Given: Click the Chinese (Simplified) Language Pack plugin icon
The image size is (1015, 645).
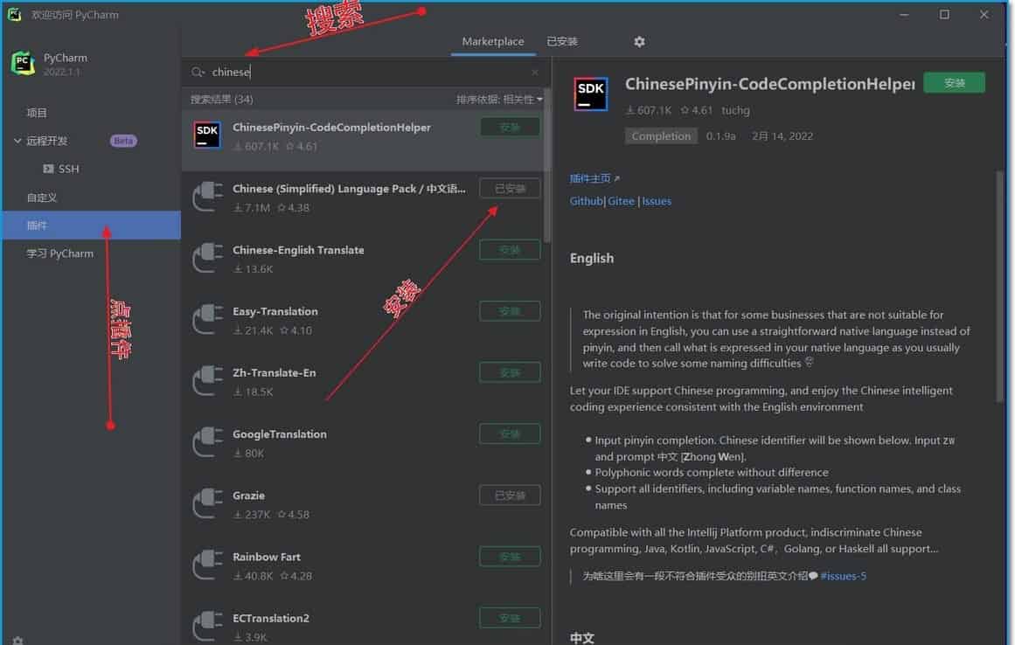Looking at the screenshot, I should [207, 197].
